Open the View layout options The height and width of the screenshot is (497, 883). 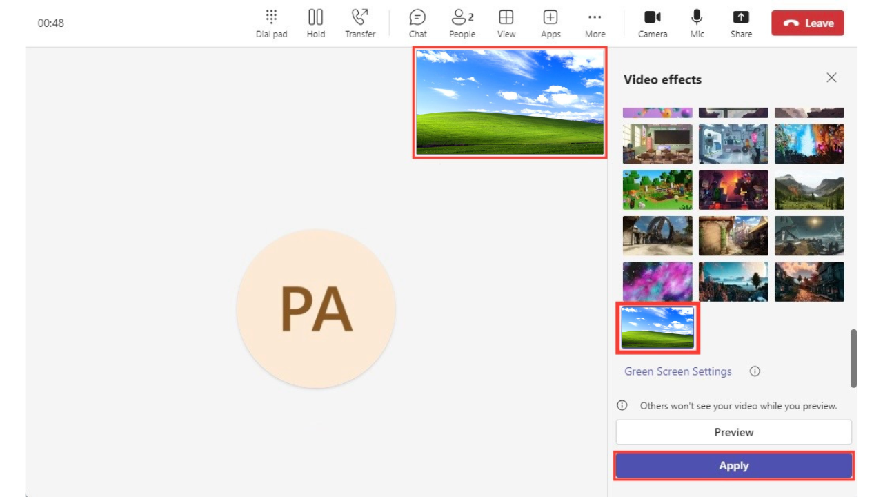tap(506, 23)
